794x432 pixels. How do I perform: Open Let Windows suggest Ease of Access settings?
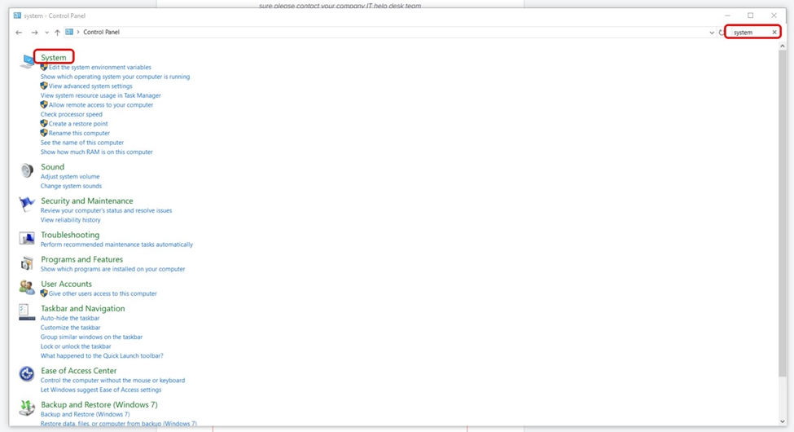(101, 390)
